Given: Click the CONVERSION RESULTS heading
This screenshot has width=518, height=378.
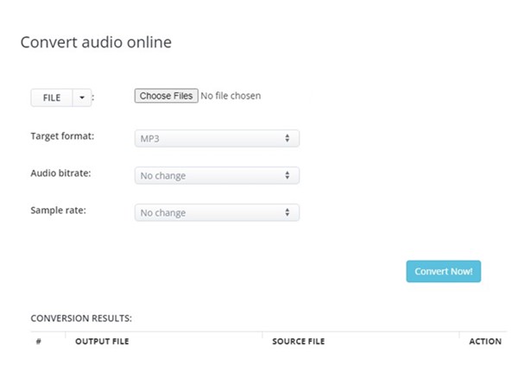Looking at the screenshot, I should [81, 318].
